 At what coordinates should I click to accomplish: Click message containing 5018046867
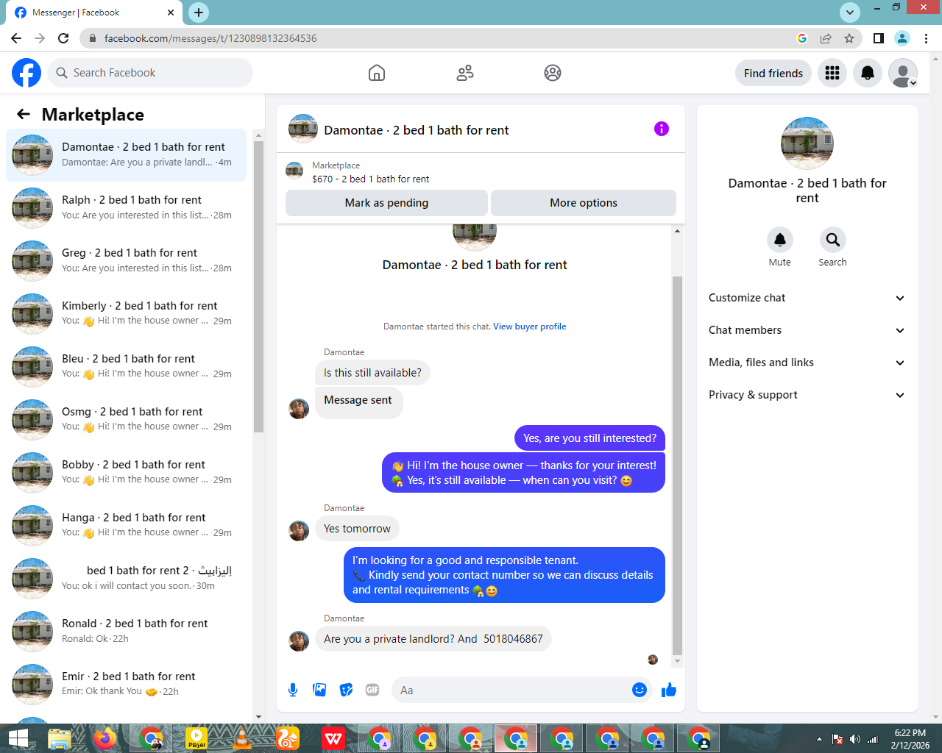coord(433,639)
